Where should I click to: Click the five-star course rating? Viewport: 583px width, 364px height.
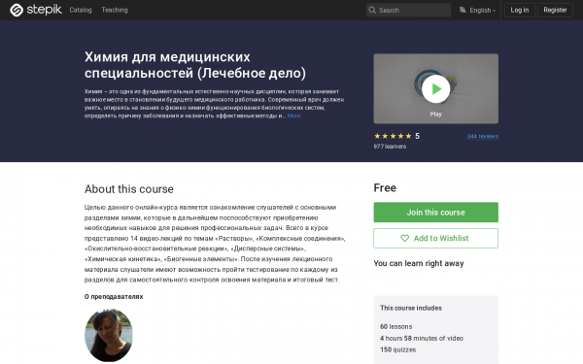coord(393,136)
